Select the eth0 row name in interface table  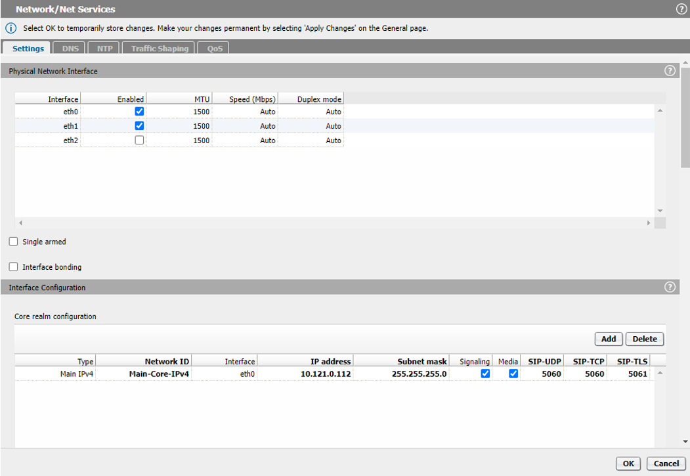(48, 112)
